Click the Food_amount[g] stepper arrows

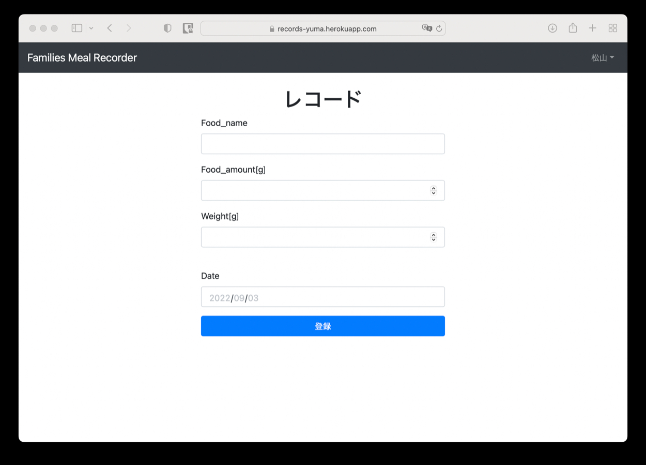pos(434,190)
